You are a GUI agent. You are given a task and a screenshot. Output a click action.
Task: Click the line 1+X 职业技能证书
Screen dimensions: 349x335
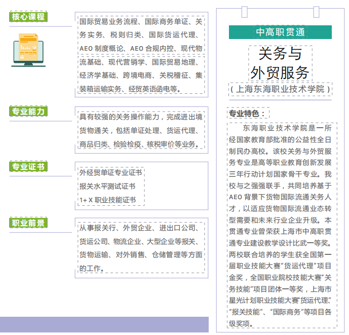pyautogui.click(x=107, y=200)
